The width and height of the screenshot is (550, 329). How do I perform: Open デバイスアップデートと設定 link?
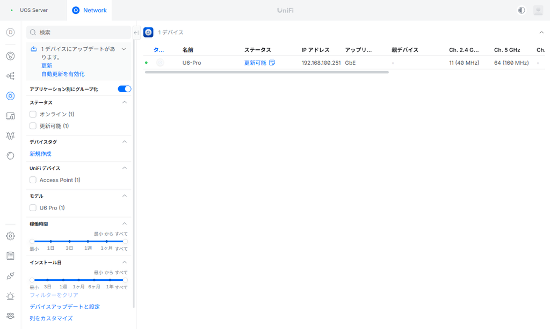click(65, 306)
